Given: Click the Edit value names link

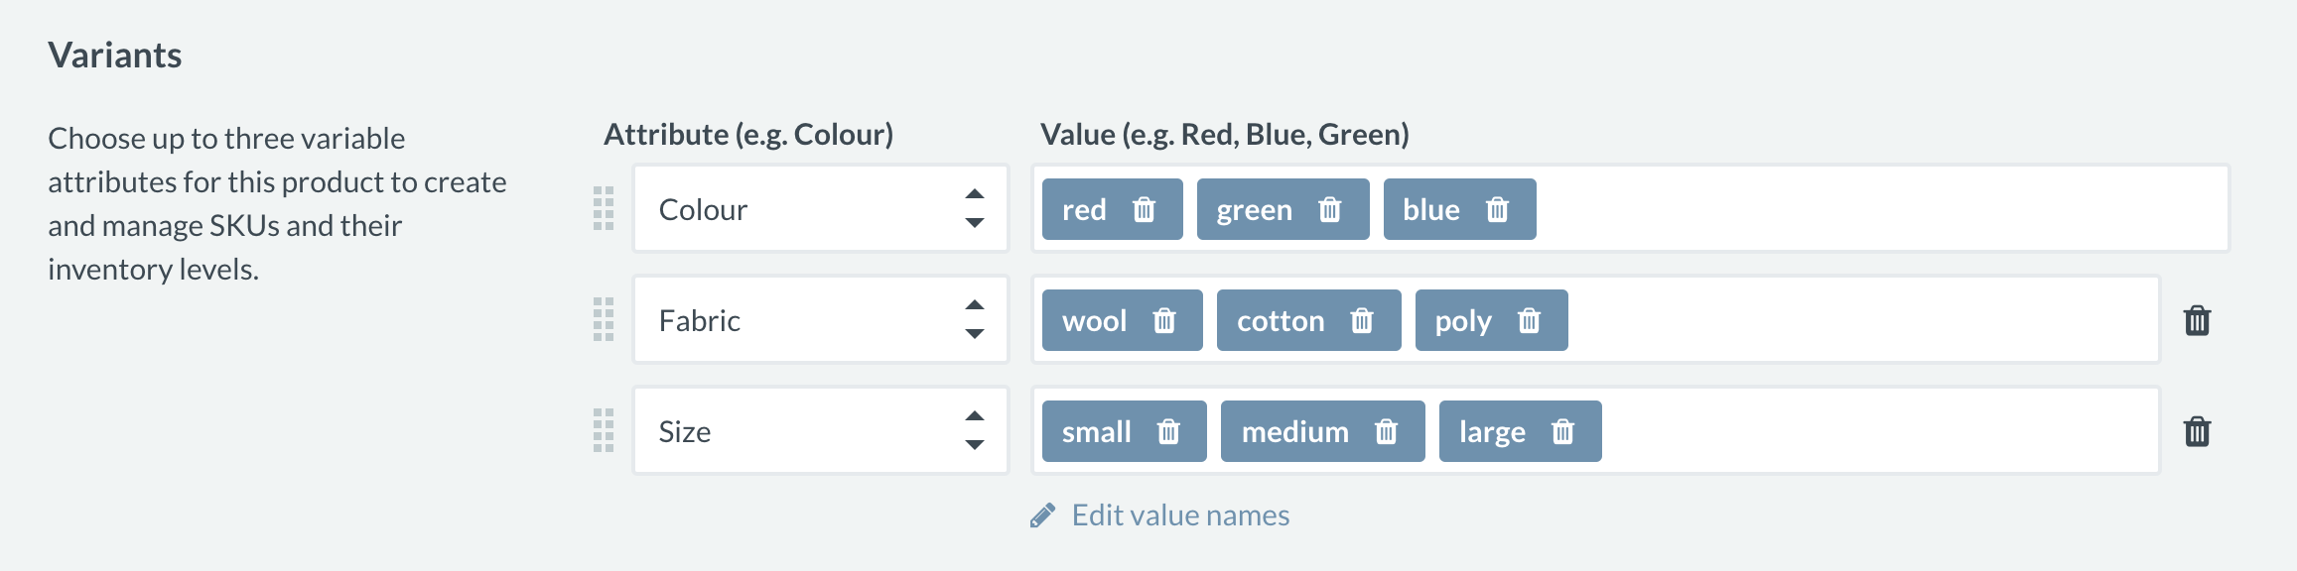Looking at the screenshot, I should click(x=1180, y=515).
